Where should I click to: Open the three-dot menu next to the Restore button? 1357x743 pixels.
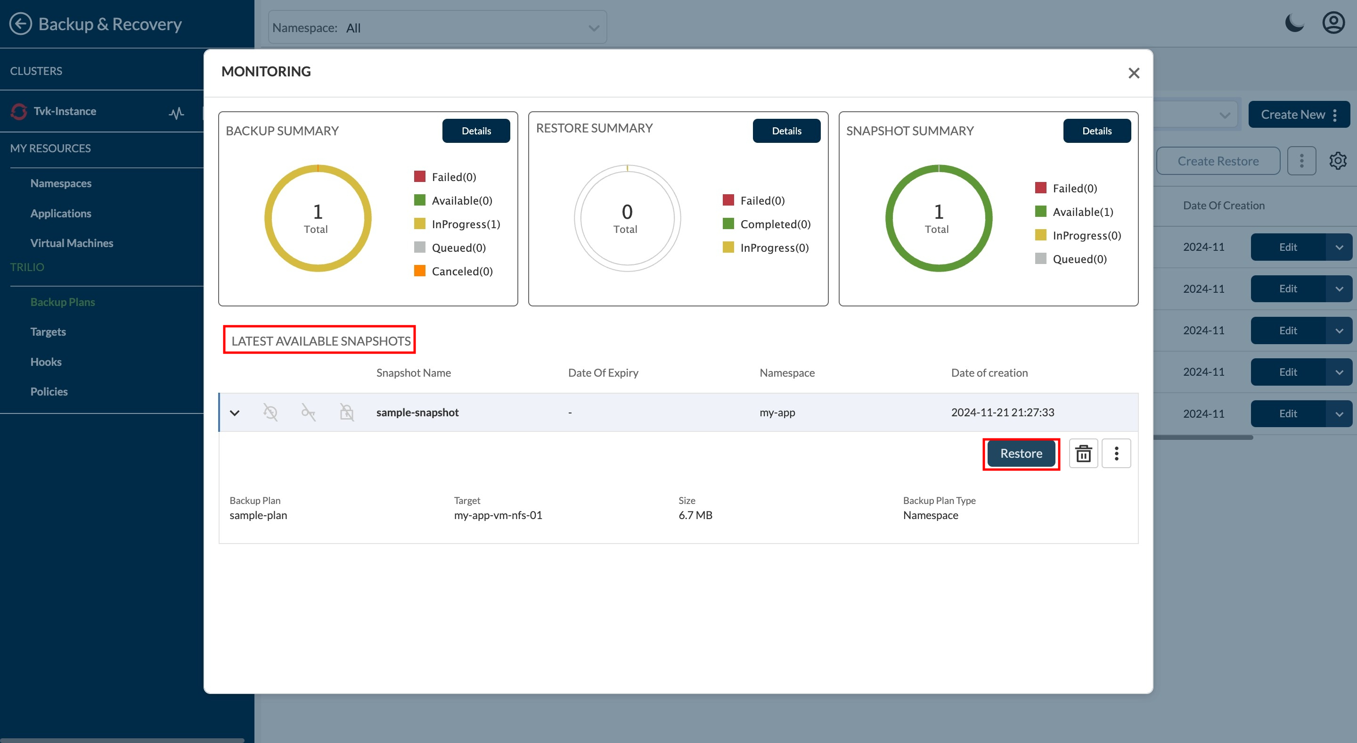1116,453
